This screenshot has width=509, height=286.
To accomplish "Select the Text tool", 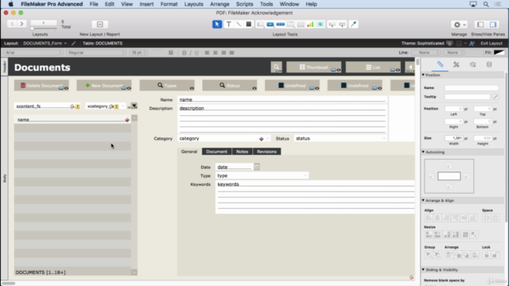I will coord(228,25).
